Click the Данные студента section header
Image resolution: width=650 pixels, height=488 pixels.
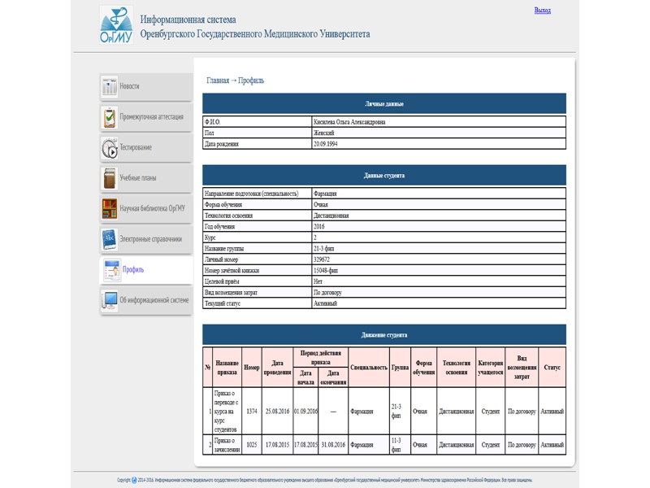click(384, 176)
